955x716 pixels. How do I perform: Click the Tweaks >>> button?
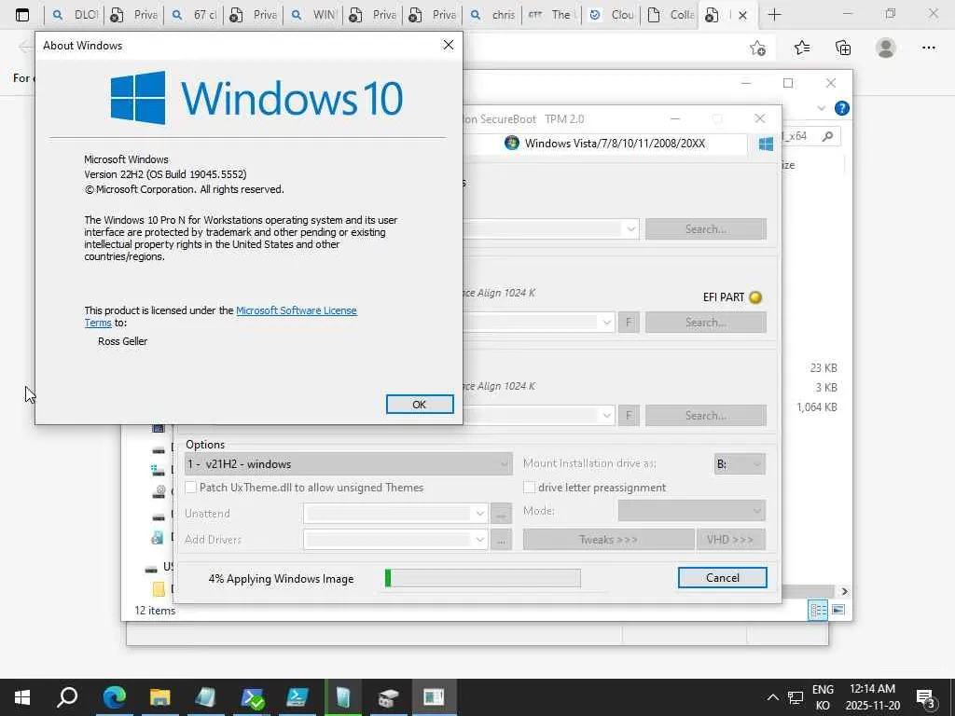(x=608, y=540)
